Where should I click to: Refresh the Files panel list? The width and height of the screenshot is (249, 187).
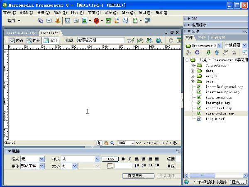pos(197,52)
